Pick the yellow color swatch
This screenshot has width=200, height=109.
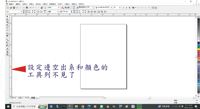click(x=199, y=49)
